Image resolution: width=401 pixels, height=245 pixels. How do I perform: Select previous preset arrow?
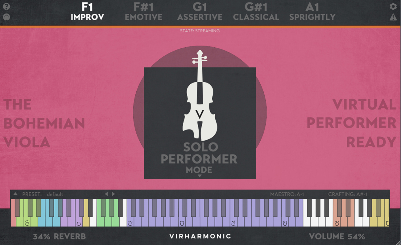coord(106,194)
